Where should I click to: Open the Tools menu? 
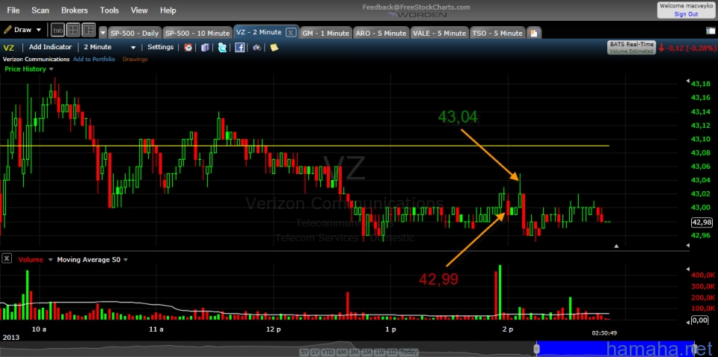tap(109, 10)
